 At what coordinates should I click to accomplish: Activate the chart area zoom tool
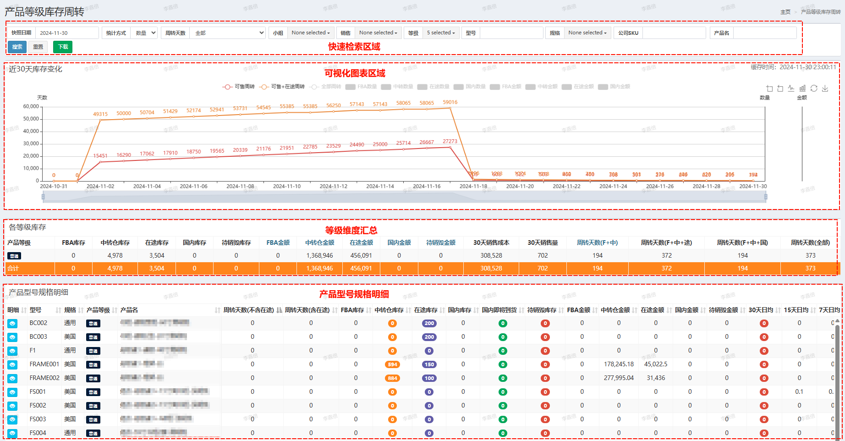coord(769,88)
